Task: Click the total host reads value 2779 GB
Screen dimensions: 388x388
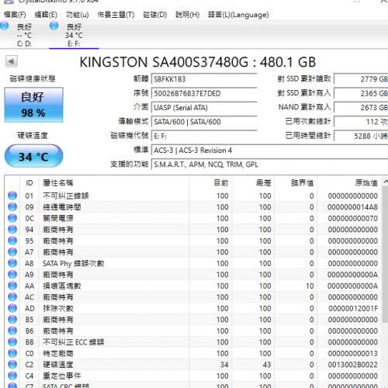Action: [361, 79]
